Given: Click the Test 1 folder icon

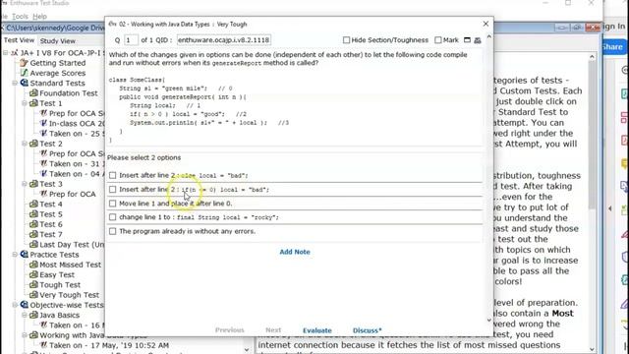Looking at the screenshot, I should click(33, 103).
